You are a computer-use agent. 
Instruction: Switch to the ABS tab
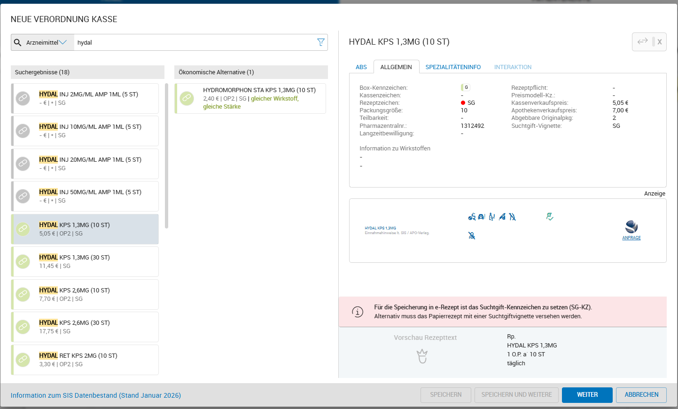(x=361, y=67)
